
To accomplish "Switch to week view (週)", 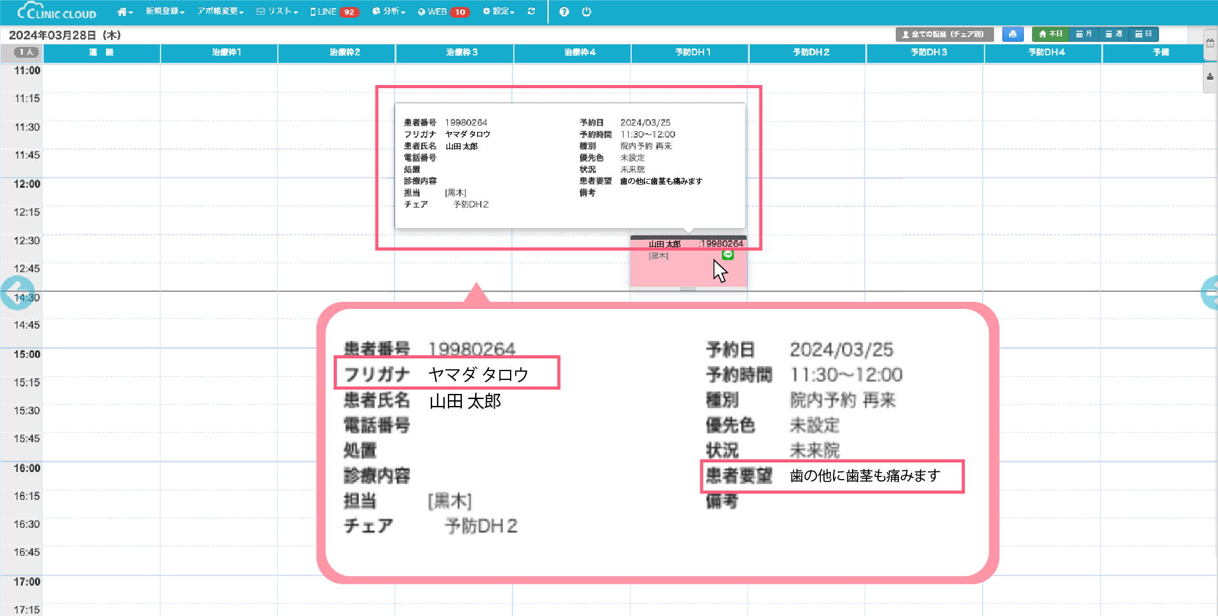I will point(1114,34).
